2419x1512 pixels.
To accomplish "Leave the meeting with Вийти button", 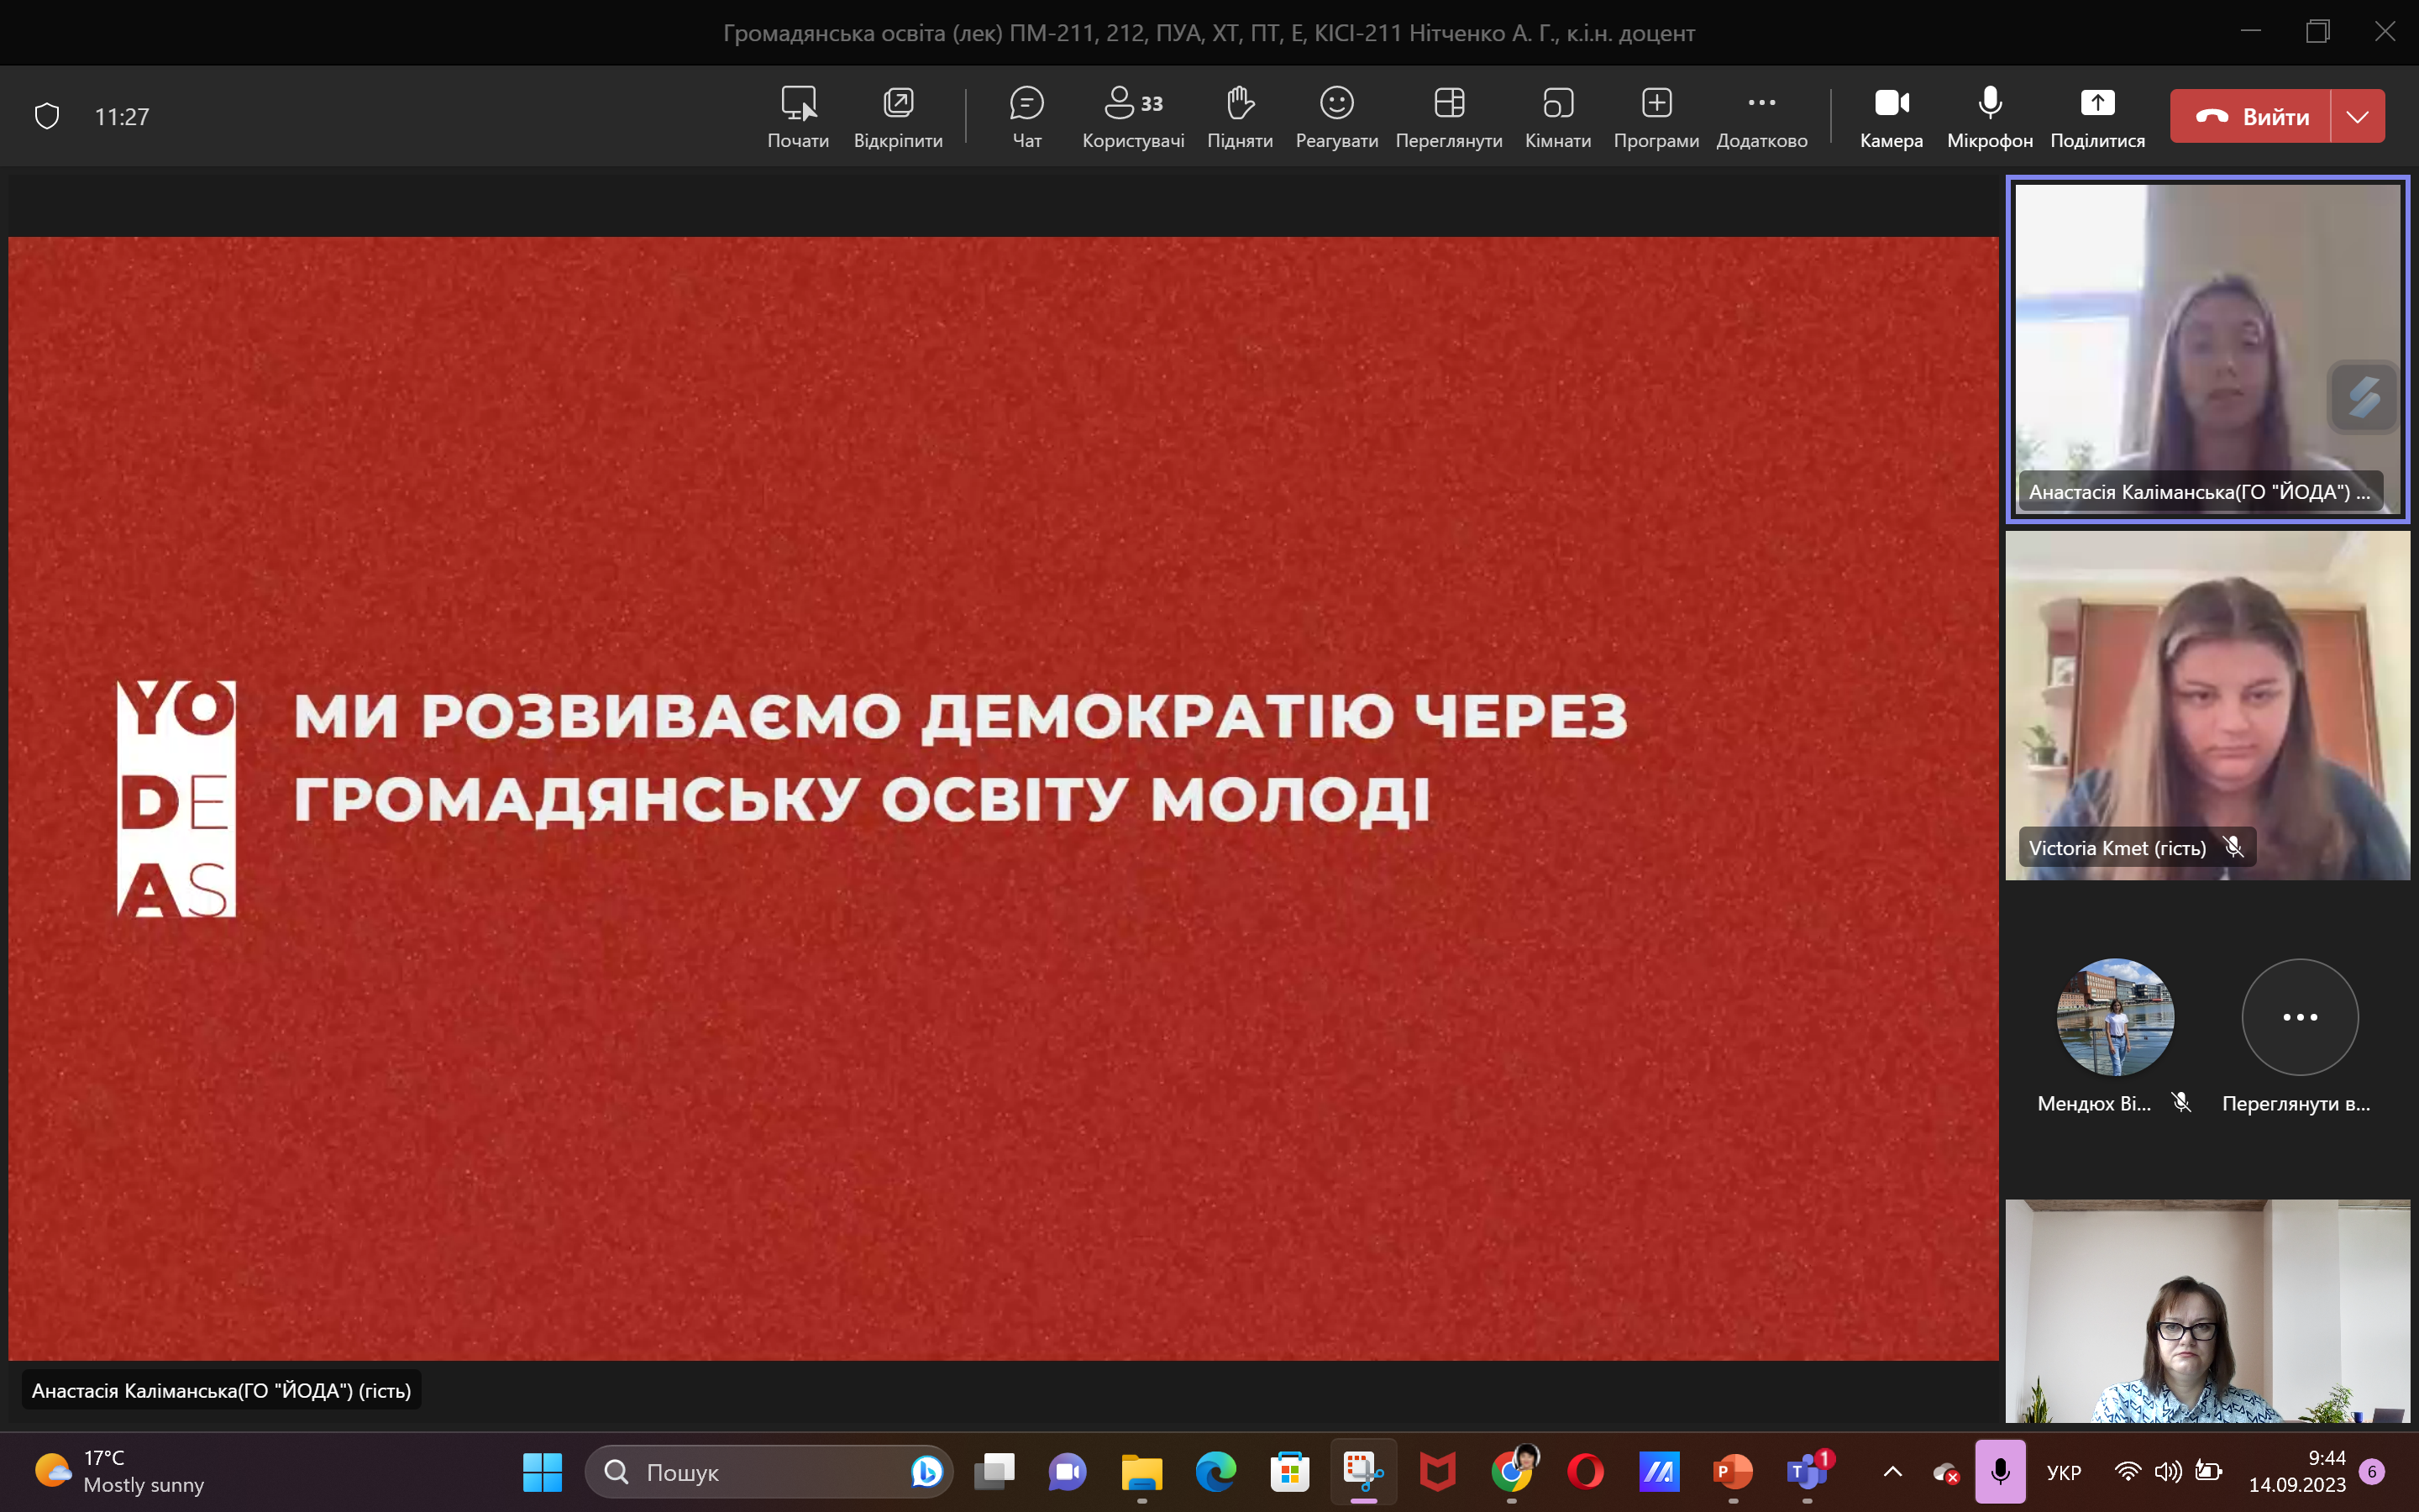I will click(2252, 117).
